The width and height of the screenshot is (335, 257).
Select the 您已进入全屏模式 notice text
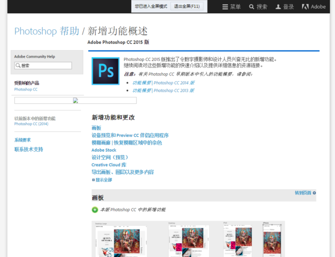pos(151,6)
